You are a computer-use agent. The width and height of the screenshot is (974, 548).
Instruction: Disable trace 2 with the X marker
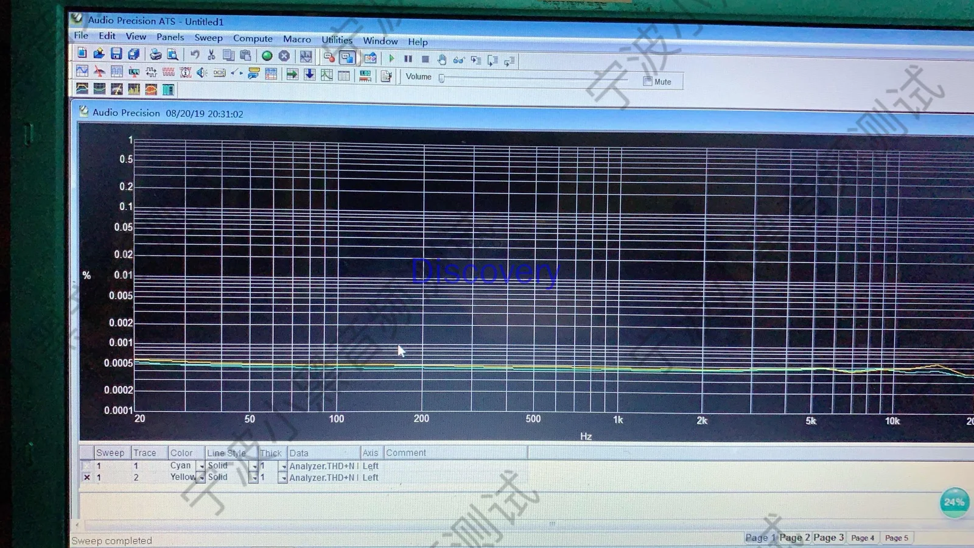(87, 477)
